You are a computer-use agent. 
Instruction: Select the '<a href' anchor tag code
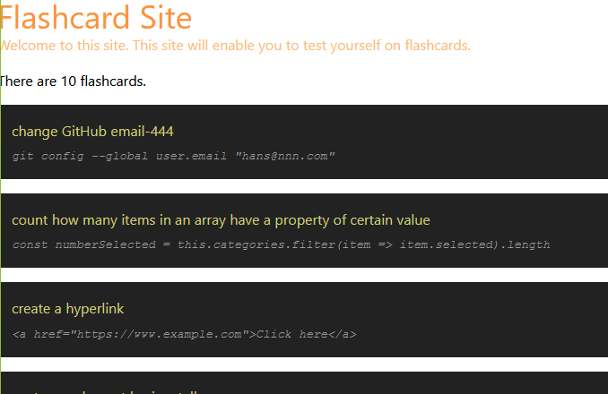(184, 334)
